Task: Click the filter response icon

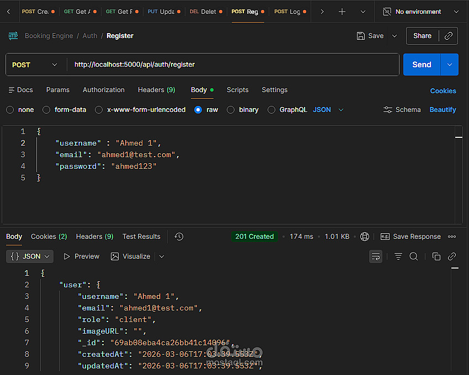Action: [x=398, y=256]
